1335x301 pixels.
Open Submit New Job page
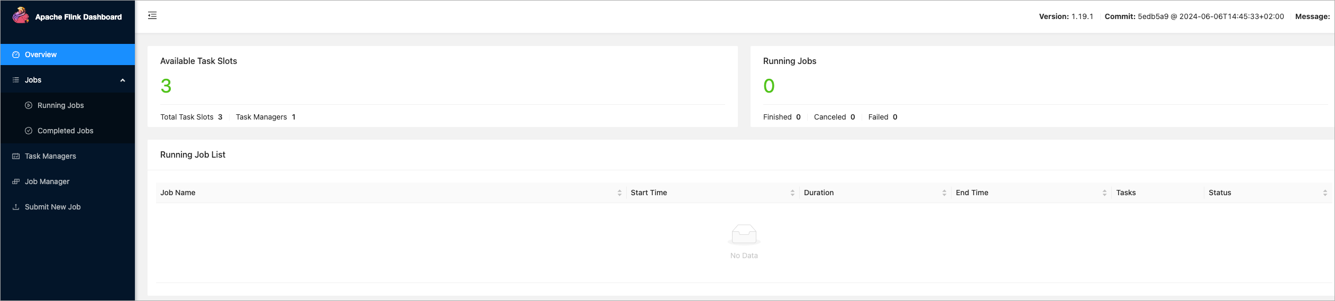pos(68,207)
